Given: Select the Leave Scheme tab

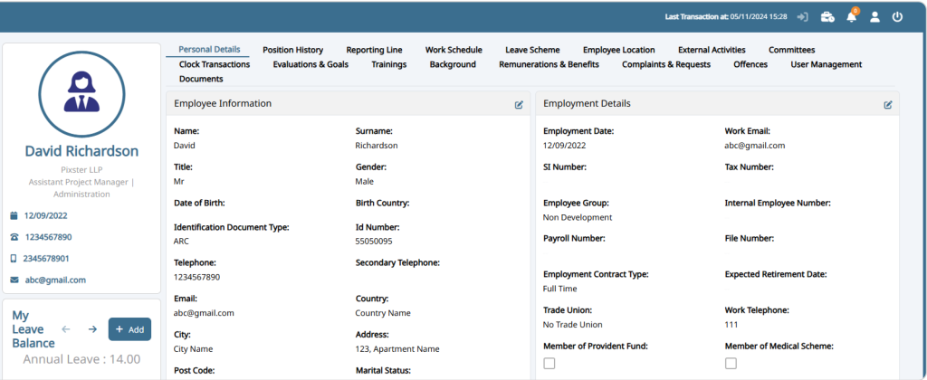Looking at the screenshot, I should tap(532, 50).
